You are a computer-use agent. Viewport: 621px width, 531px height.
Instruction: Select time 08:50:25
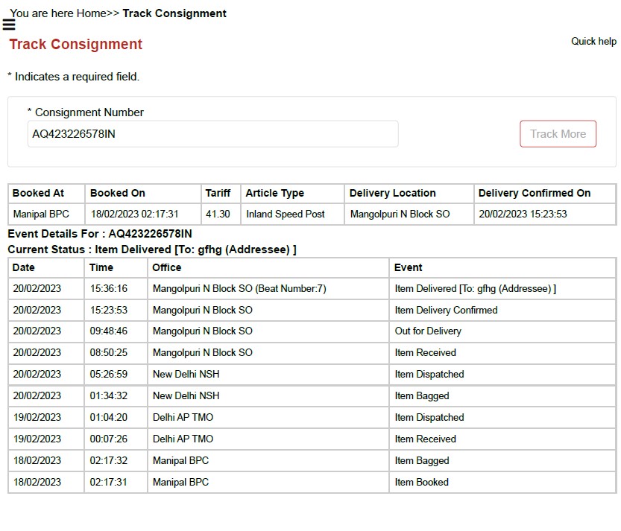(x=109, y=352)
